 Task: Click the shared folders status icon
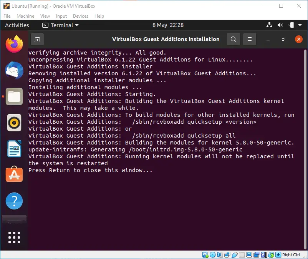(x=242, y=255)
